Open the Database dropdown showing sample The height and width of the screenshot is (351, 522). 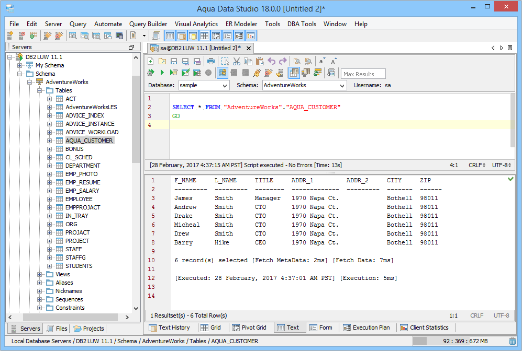203,85
